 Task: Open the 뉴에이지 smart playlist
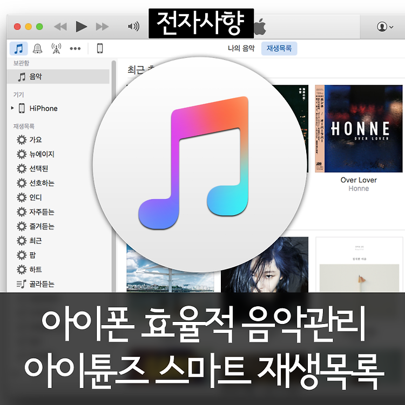tap(42, 154)
